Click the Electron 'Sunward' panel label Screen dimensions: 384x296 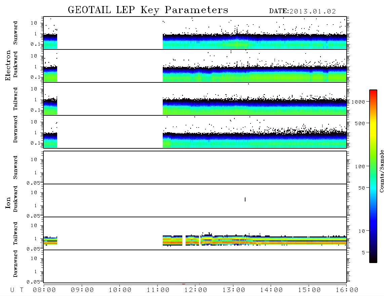point(15,33)
